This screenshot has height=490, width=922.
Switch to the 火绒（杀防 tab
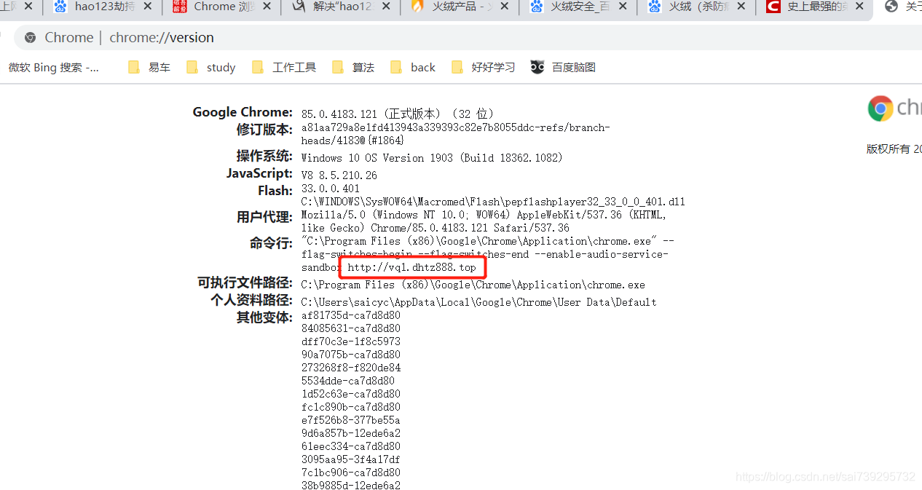696,7
